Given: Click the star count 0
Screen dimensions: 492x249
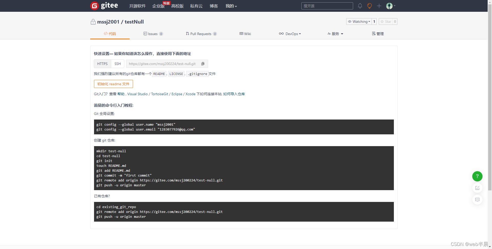Looking at the screenshot, I should (395, 21).
